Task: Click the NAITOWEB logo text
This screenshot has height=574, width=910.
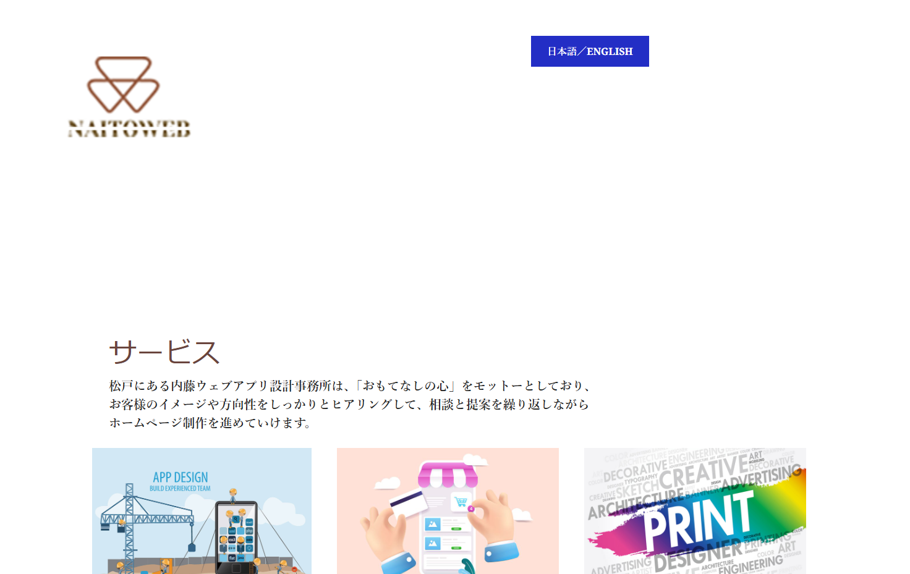Action: coord(129,129)
